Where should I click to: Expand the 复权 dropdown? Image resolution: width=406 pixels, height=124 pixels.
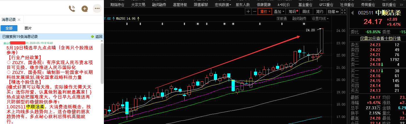265,12
